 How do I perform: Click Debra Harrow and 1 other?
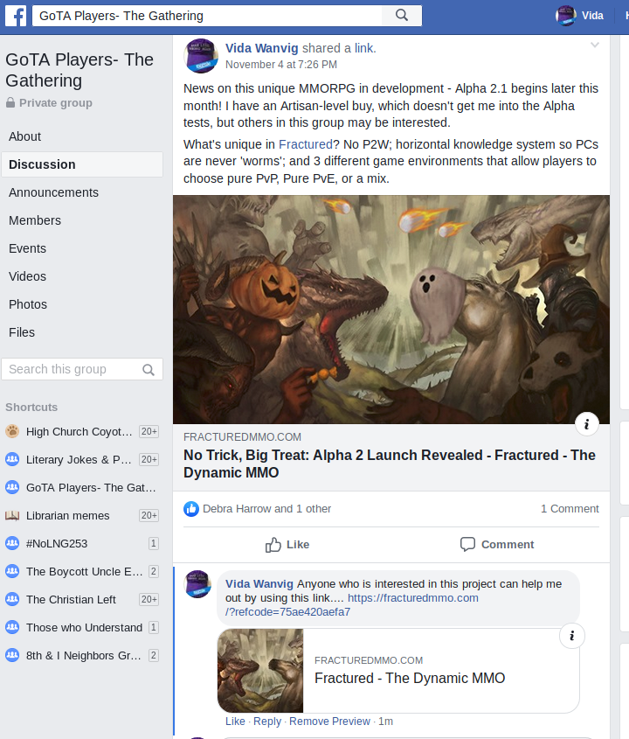pyautogui.click(x=267, y=508)
